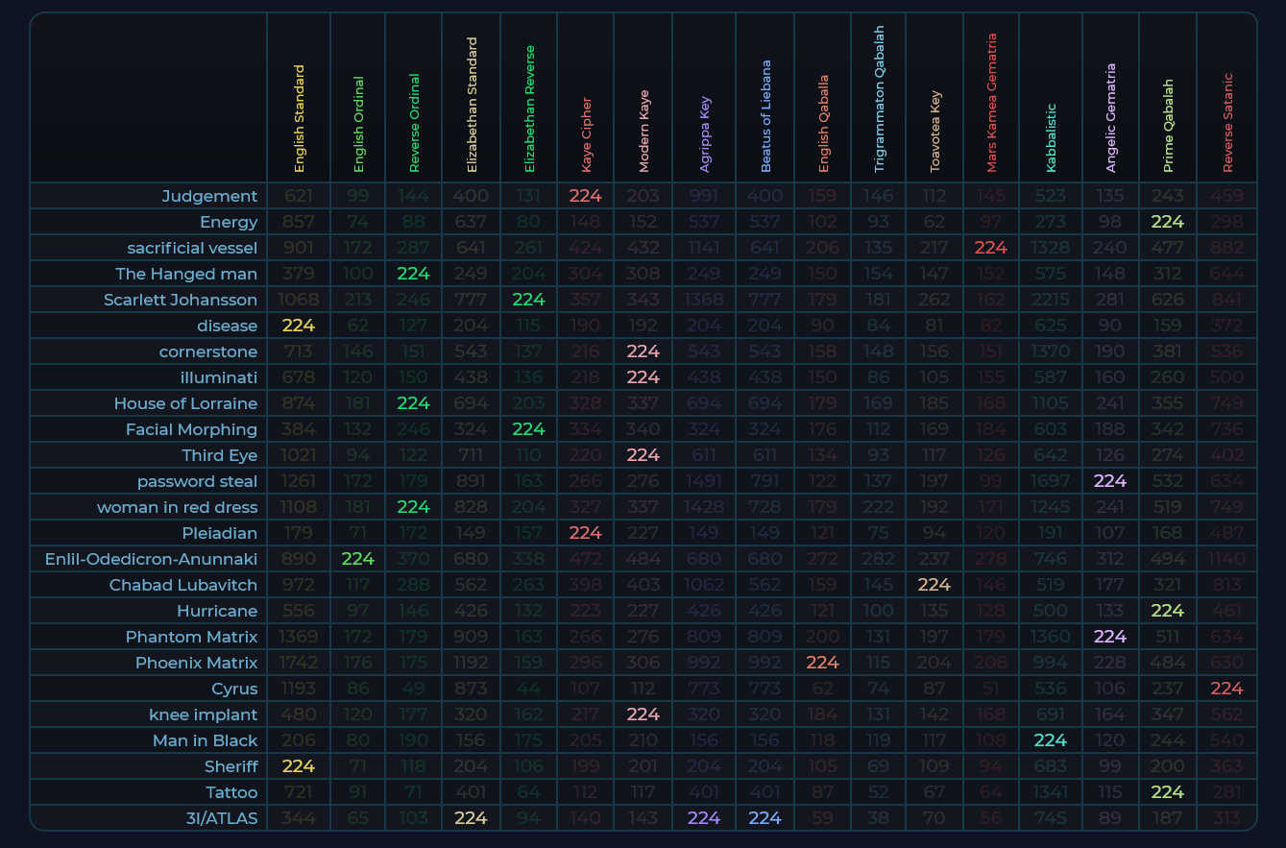Click the 1742 value in Phoenix Matrix row
1286x848 pixels.
click(299, 663)
